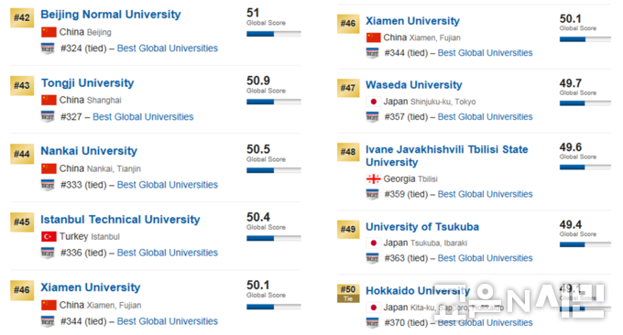Click the #48 rank badge
The width and height of the screenshot is (623, 335).
pos(348,152)
